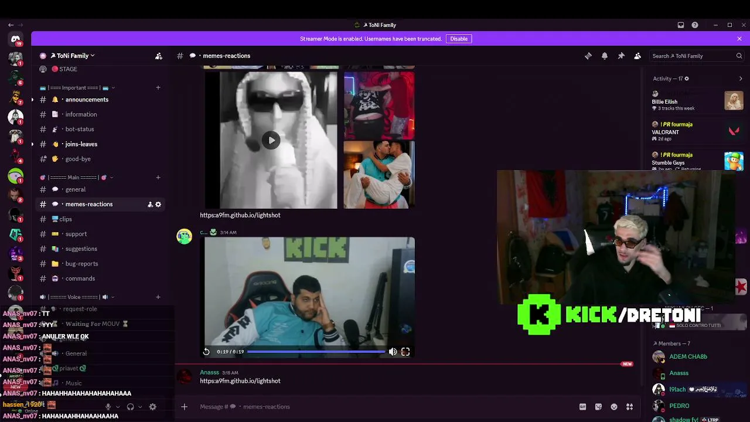The height and width of the screenshot is (422, 750).
Task: Edit memes-reactions channel settings gear
Action: tap(158, 204)
